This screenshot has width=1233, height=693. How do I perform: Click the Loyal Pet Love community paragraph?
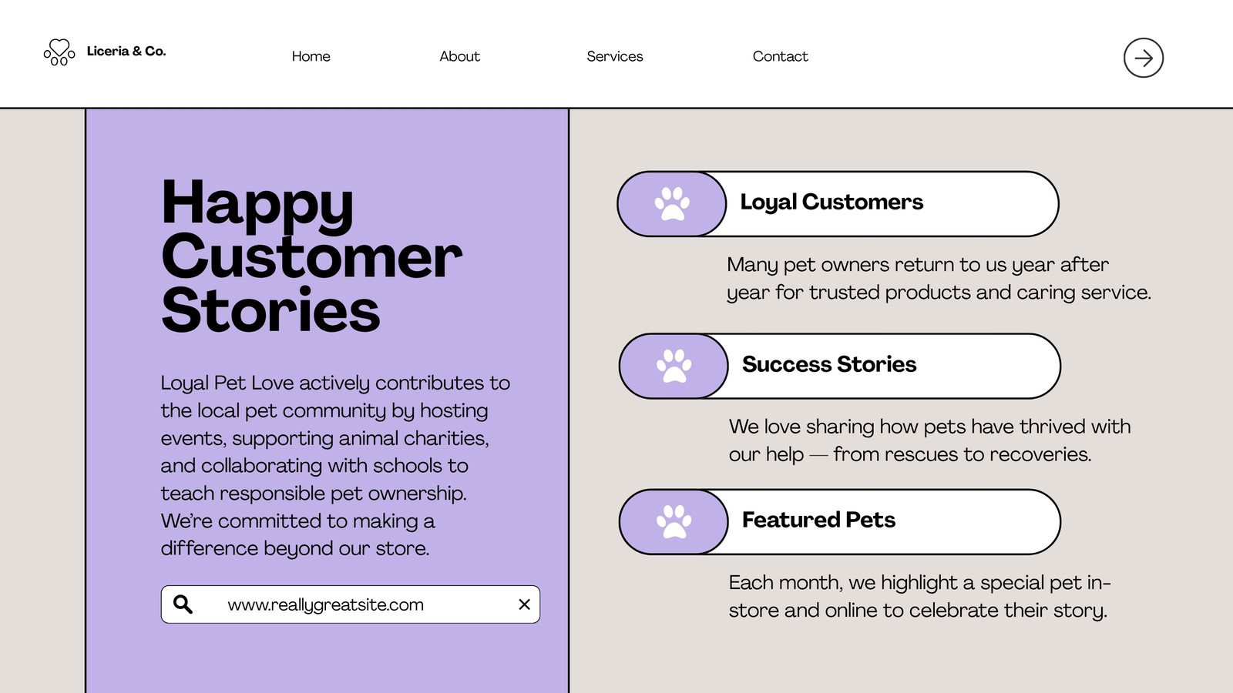(335, 465)
